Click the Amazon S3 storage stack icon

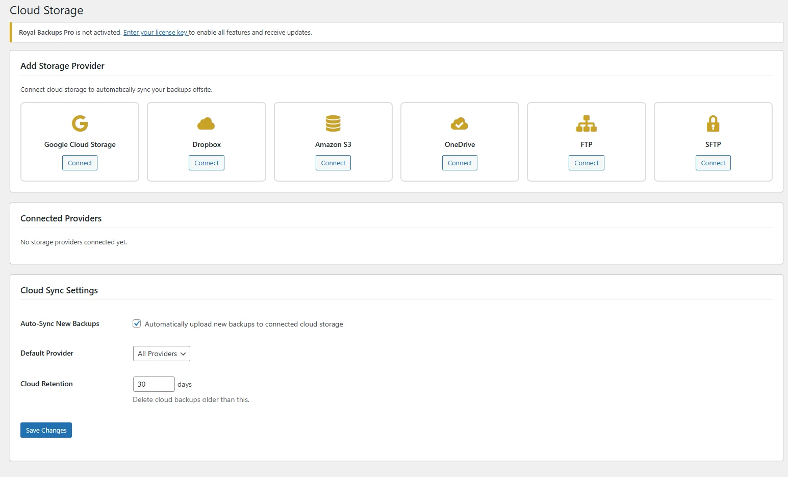click(x=333, y=123)
